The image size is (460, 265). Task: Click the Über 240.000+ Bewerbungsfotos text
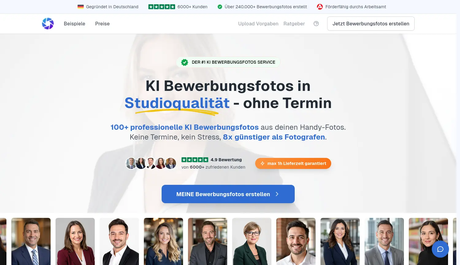(266, 7)
